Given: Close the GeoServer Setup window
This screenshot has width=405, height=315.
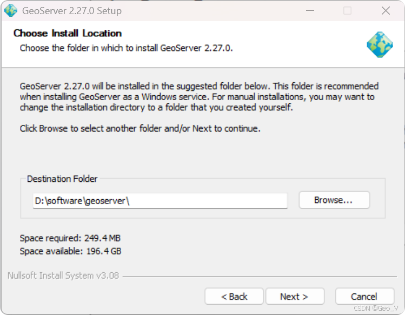Looking at the screenshot, I should tap(386, 11).
